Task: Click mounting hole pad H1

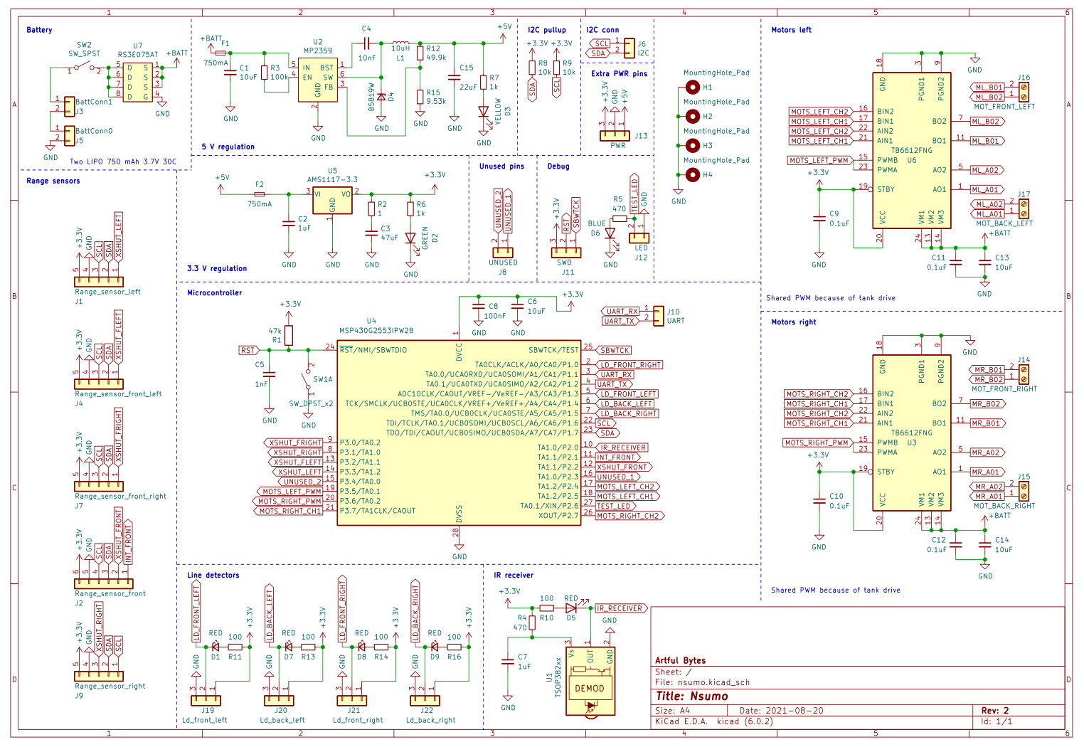Action: point(692,87)
